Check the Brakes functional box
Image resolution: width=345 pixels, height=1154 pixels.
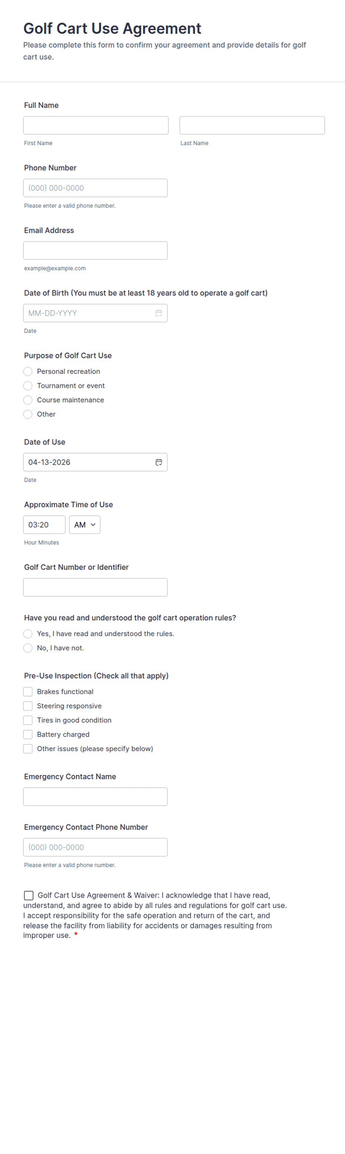(x=28, y=692)
